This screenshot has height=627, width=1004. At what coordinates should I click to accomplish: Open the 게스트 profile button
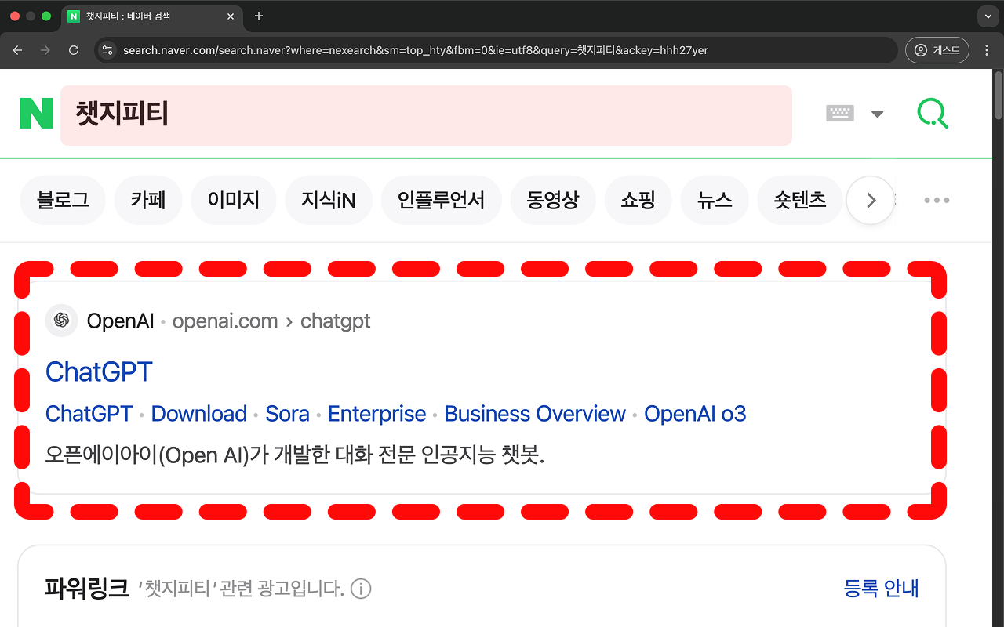point(937,50)
